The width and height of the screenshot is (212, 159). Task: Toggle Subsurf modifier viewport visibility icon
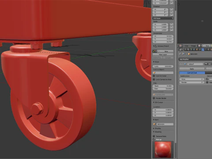pos(210,64)
